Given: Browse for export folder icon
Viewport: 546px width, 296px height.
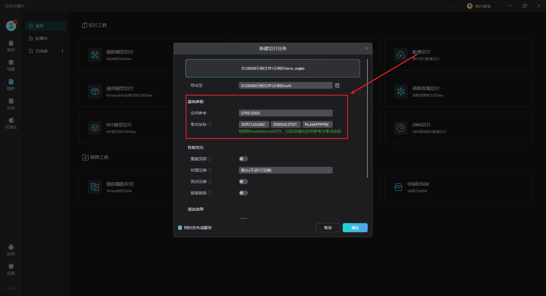Looking at the screenshot, I should coord(337,85).
